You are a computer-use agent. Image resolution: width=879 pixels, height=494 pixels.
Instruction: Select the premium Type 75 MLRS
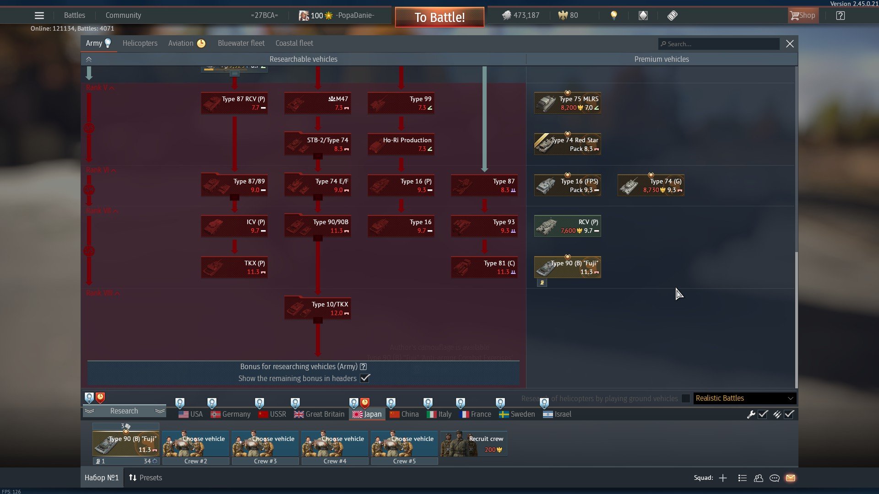coord(568,103)
